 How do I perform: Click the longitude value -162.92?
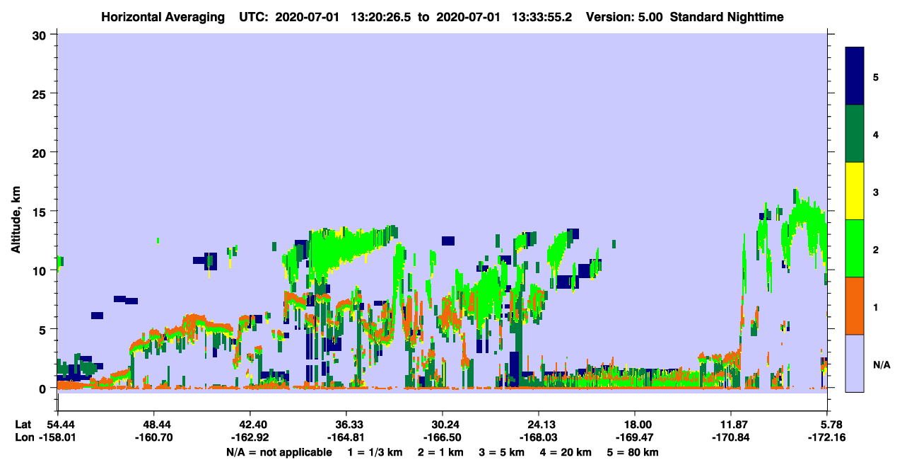click(250, 438)
